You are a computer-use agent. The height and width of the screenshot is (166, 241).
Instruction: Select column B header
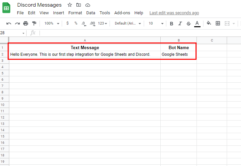point(179,40)
